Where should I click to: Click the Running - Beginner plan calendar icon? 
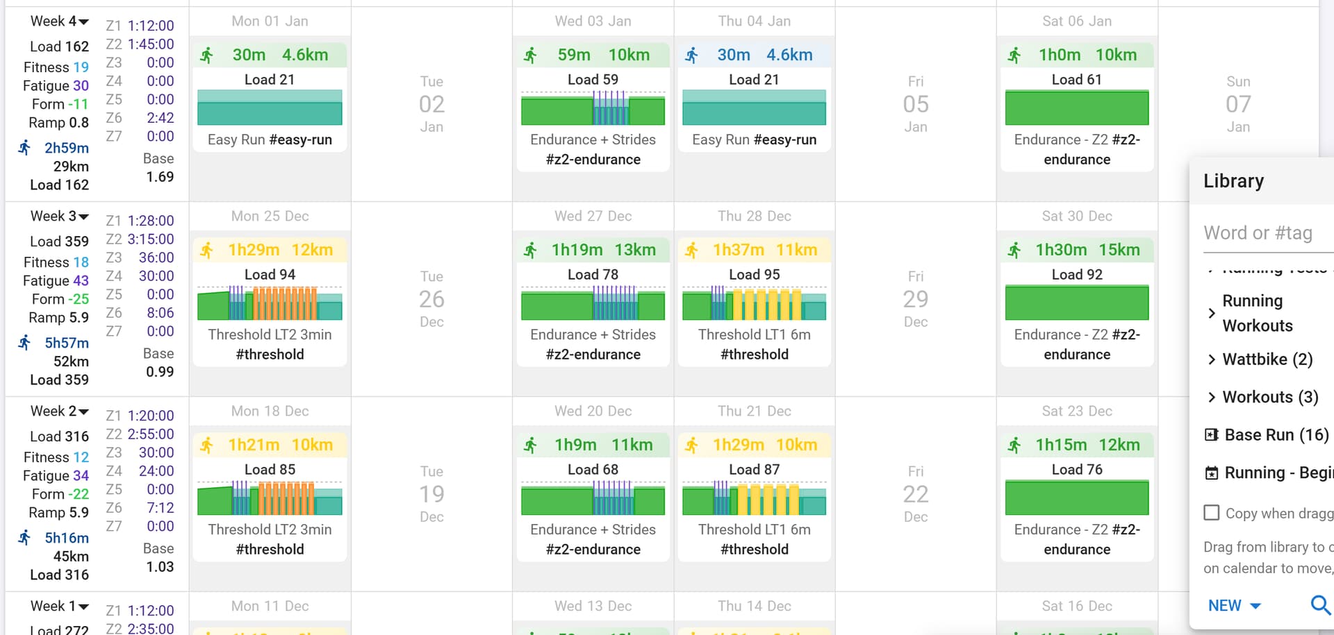(x=1211, y=473)
